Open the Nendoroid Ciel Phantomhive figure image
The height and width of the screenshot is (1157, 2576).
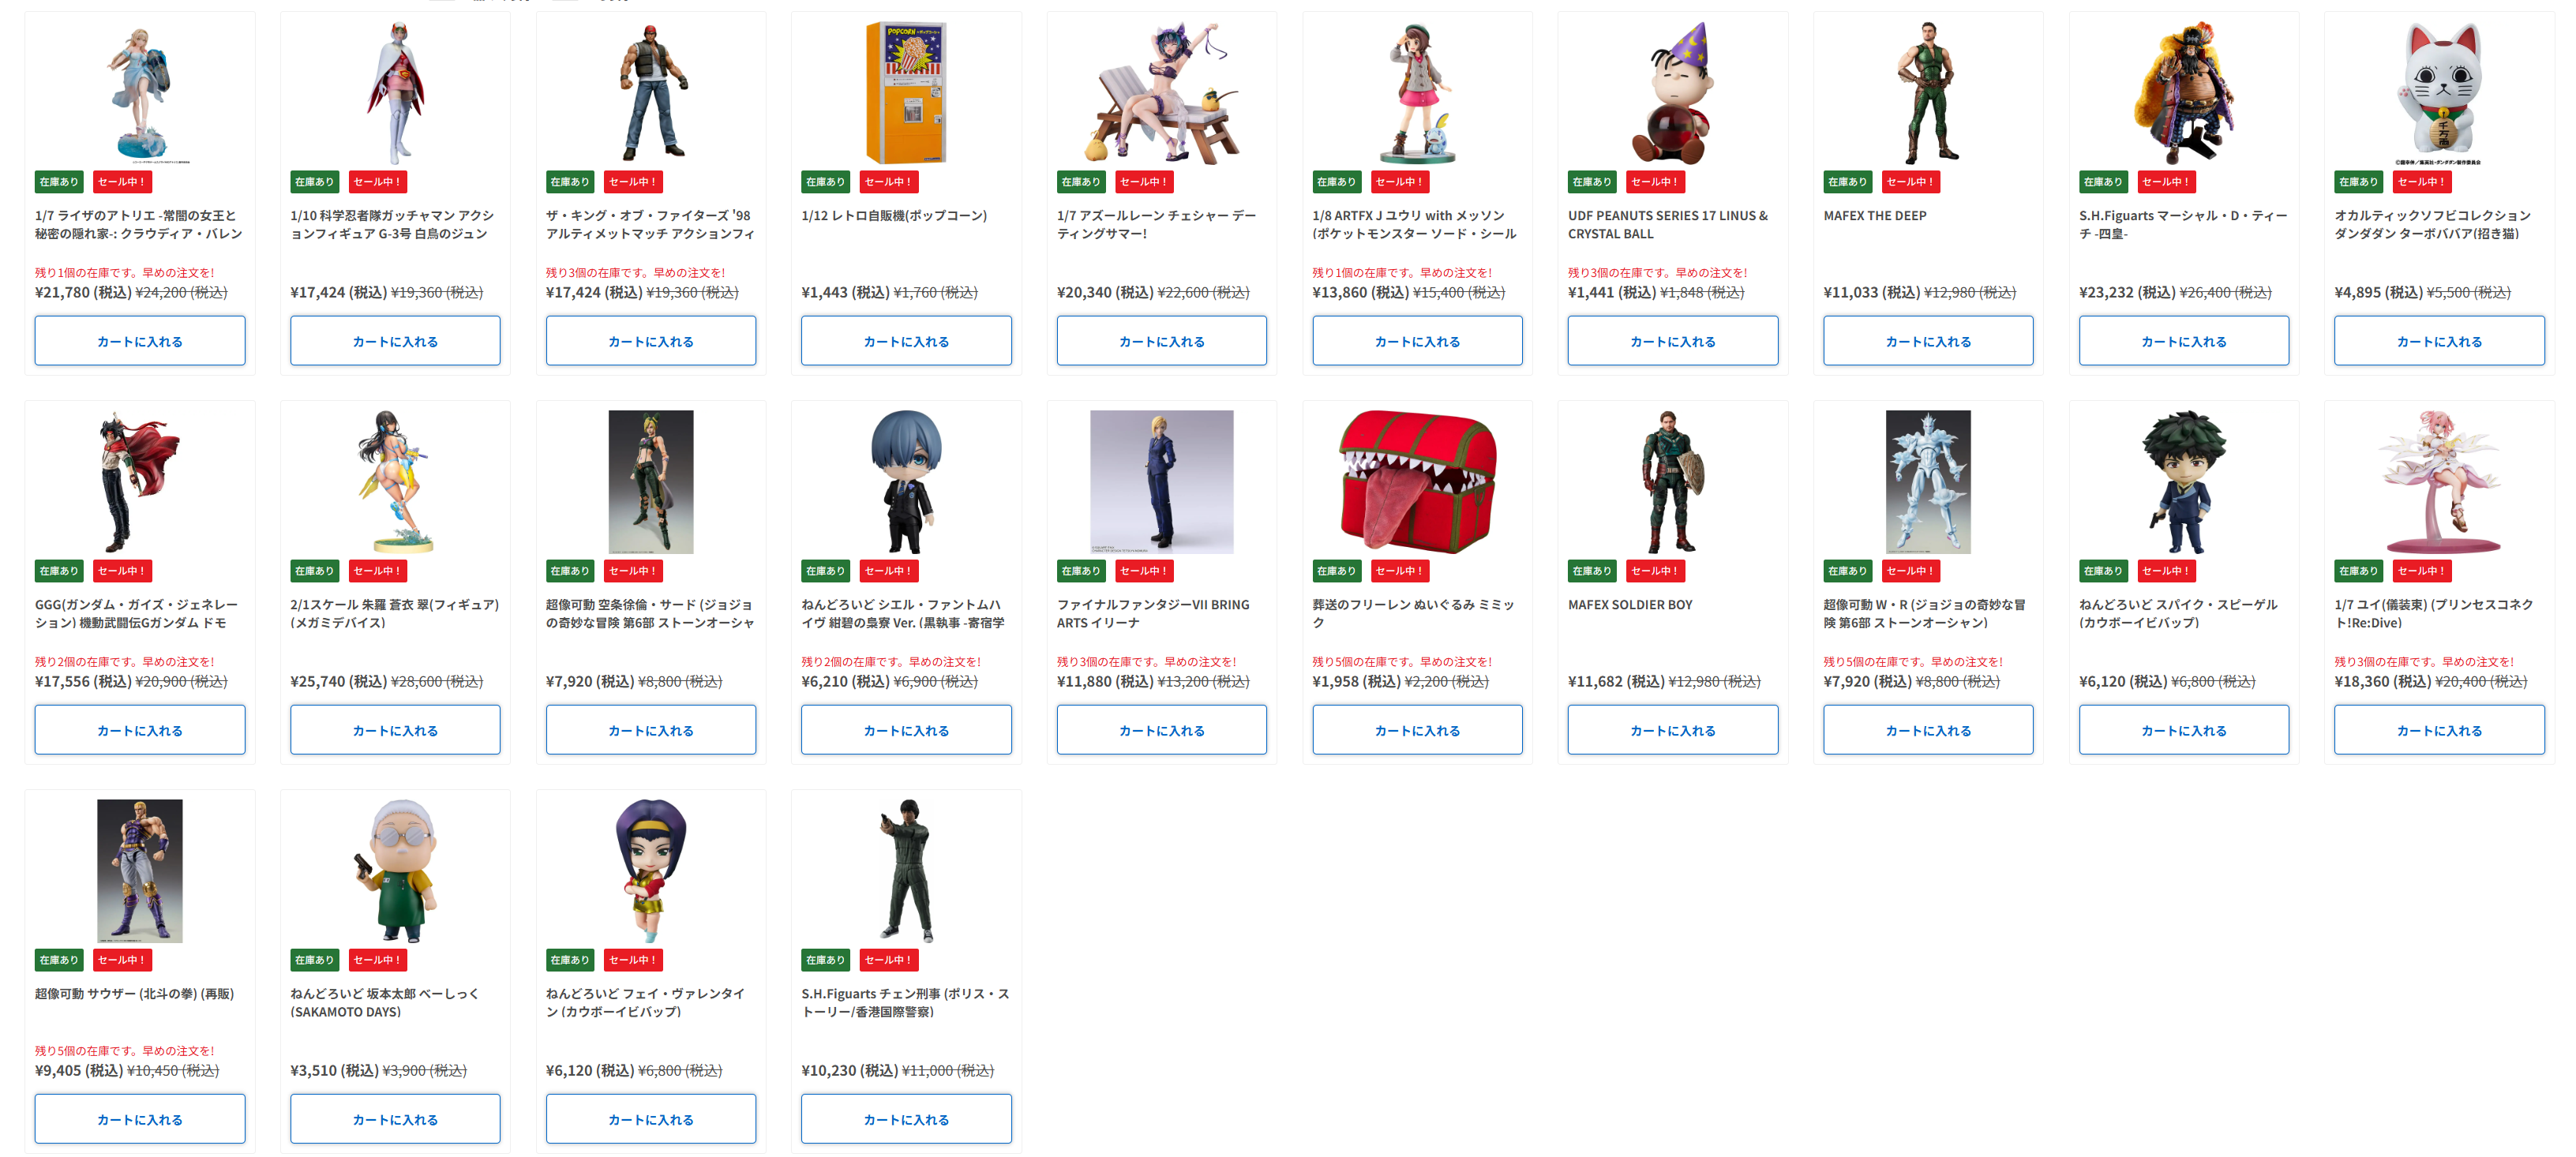coord(905,481)
